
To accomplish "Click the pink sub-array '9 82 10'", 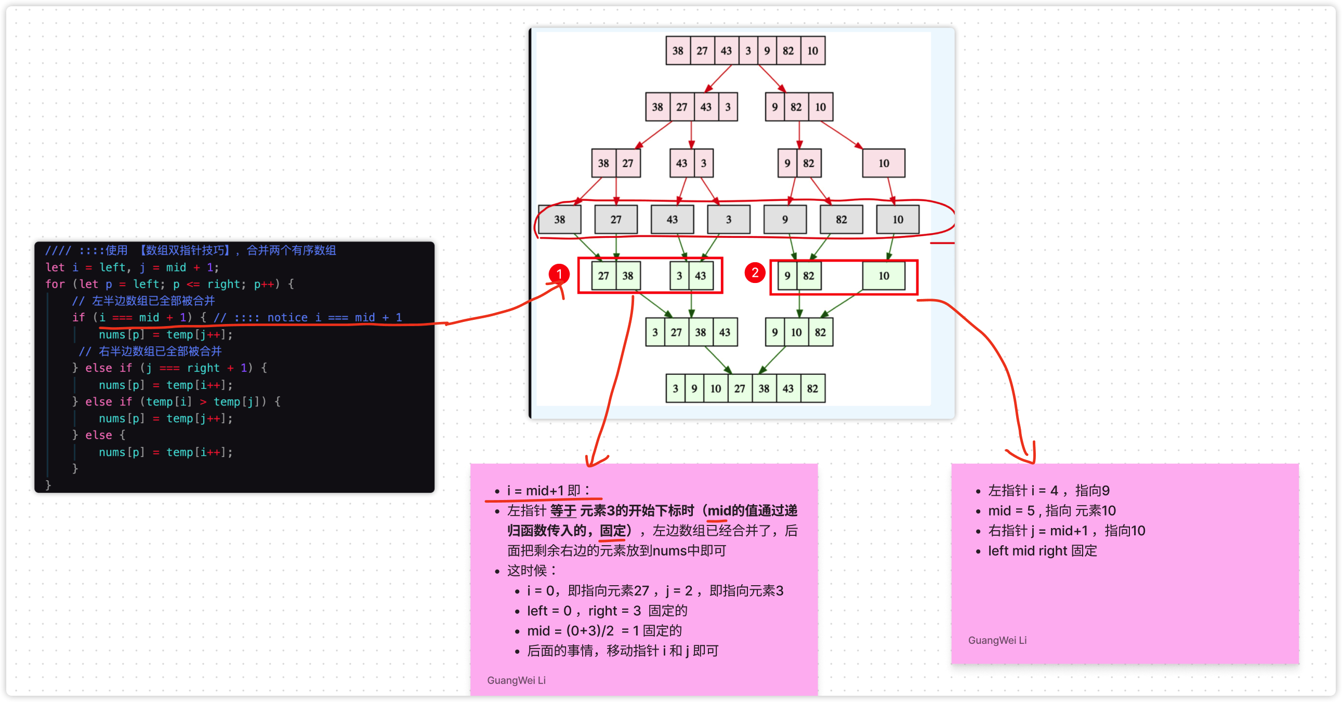I will (x=799, y=106).
